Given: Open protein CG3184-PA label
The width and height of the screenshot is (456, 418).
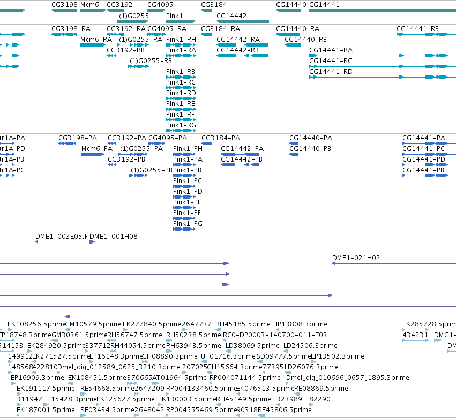Looking at the screenshot, I should (221, 138).
